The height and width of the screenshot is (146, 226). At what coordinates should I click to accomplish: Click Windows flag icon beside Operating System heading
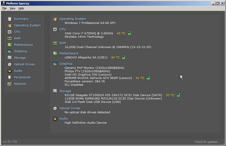(55, 19)
